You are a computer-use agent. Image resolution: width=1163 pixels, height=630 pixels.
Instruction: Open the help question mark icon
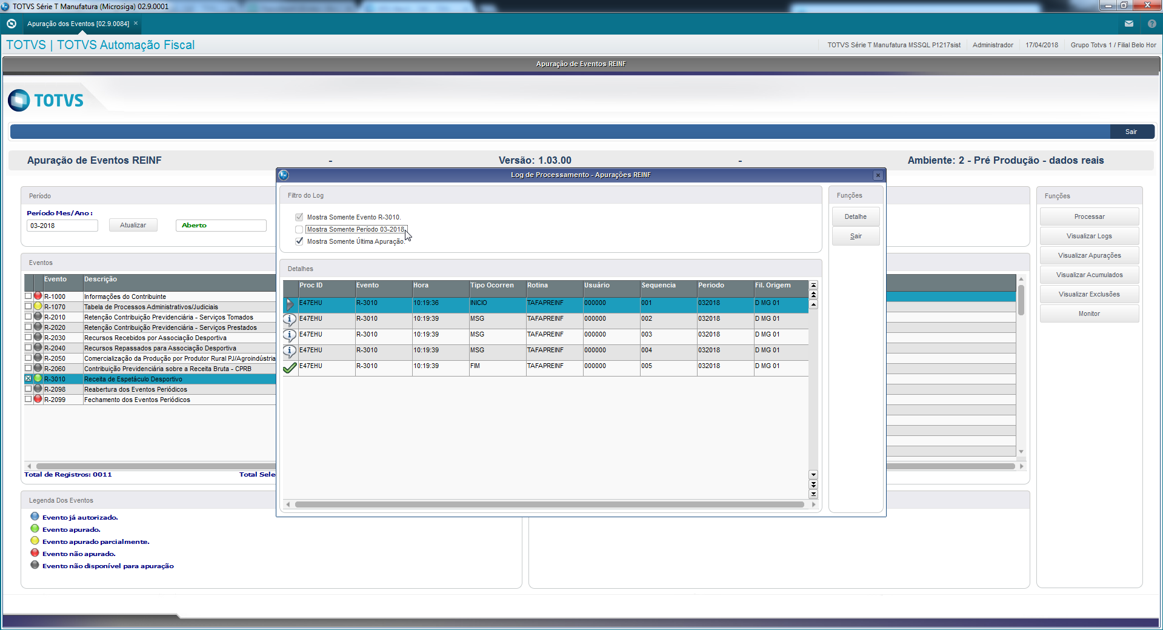pos(1152,24)
